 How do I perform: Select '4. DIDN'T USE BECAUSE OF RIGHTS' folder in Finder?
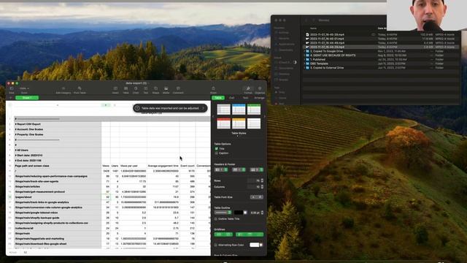pyautogui.click(x=333, y=56)
